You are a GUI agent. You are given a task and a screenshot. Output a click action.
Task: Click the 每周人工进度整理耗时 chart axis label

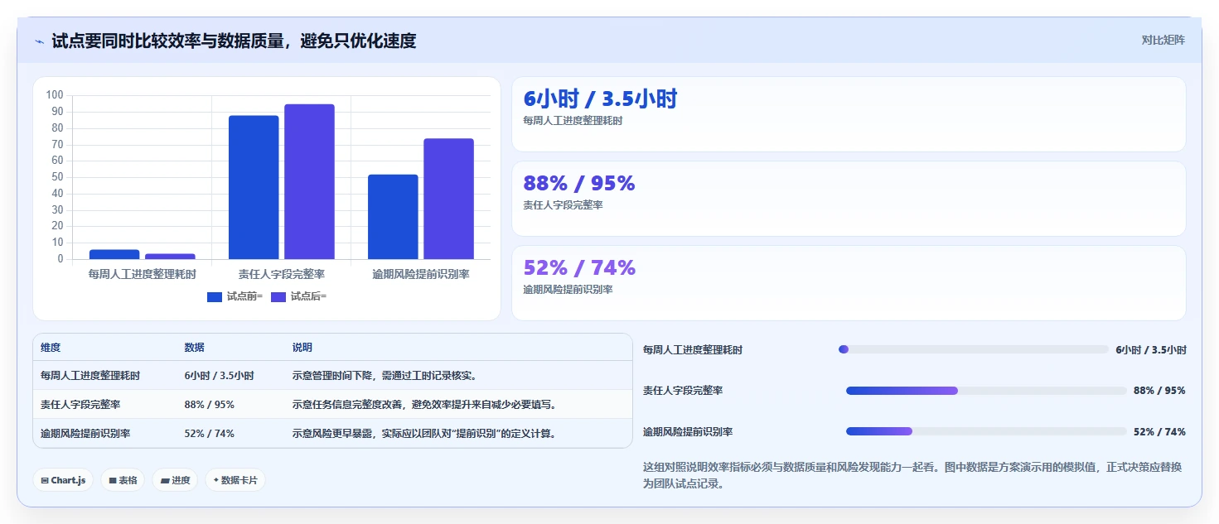(142, 274)
